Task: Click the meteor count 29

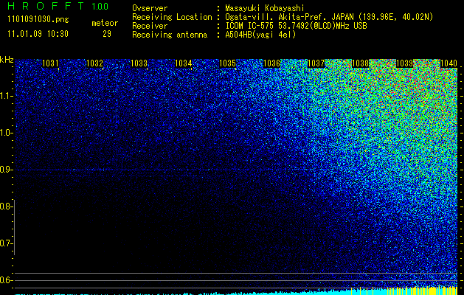Action: pos(107,34)
